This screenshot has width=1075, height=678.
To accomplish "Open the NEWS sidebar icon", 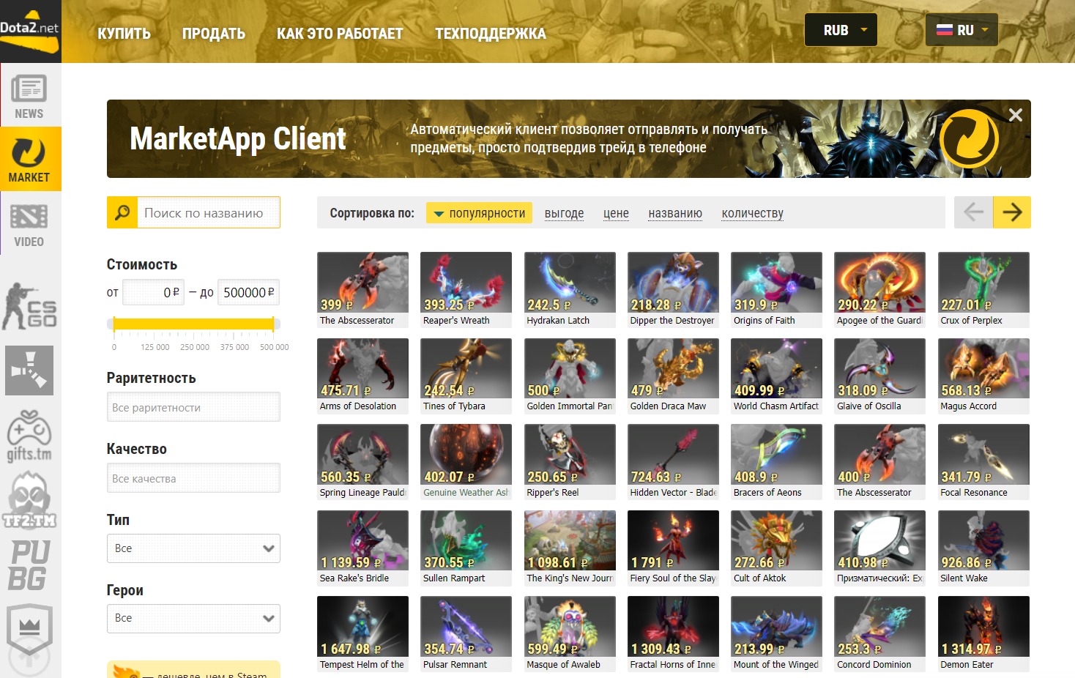I will click(29, 95).
